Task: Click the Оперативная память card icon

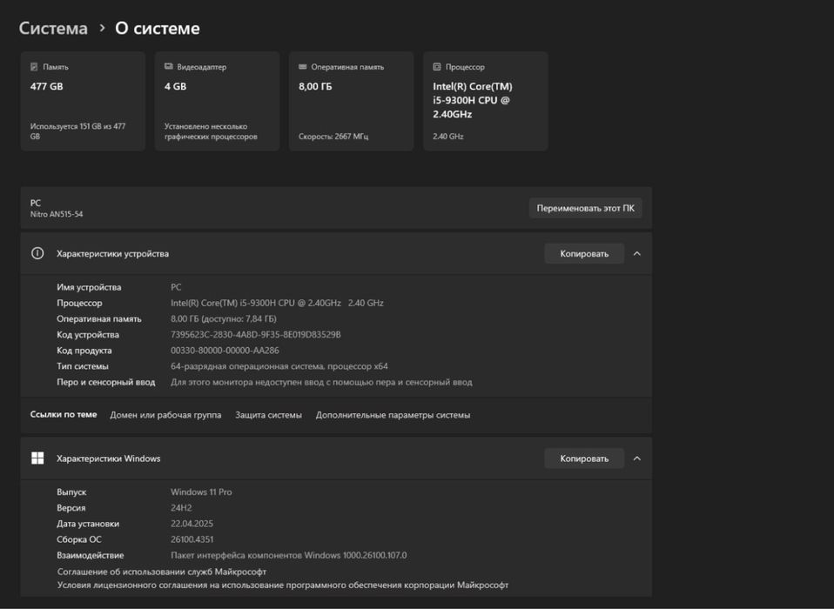Action: pos(303,66)
